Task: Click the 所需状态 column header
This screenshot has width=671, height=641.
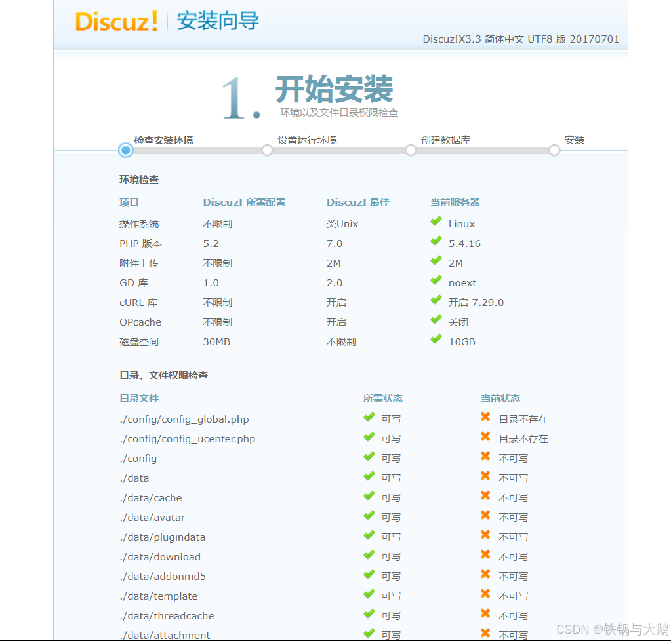Action: [x=383, y=398]
